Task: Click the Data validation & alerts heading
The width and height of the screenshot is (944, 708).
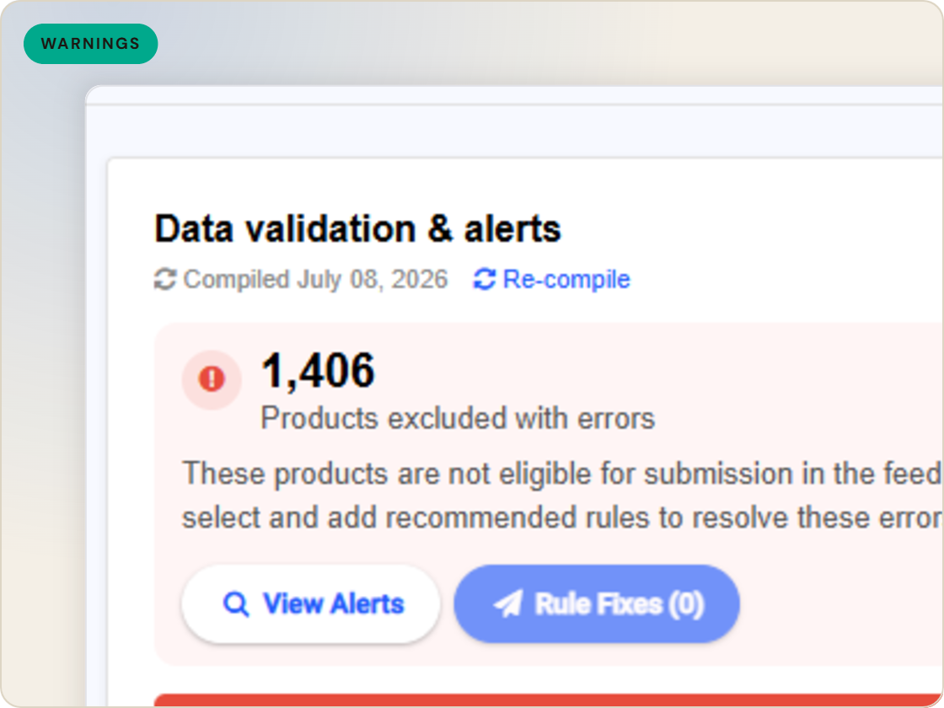Action: point(357,228)
